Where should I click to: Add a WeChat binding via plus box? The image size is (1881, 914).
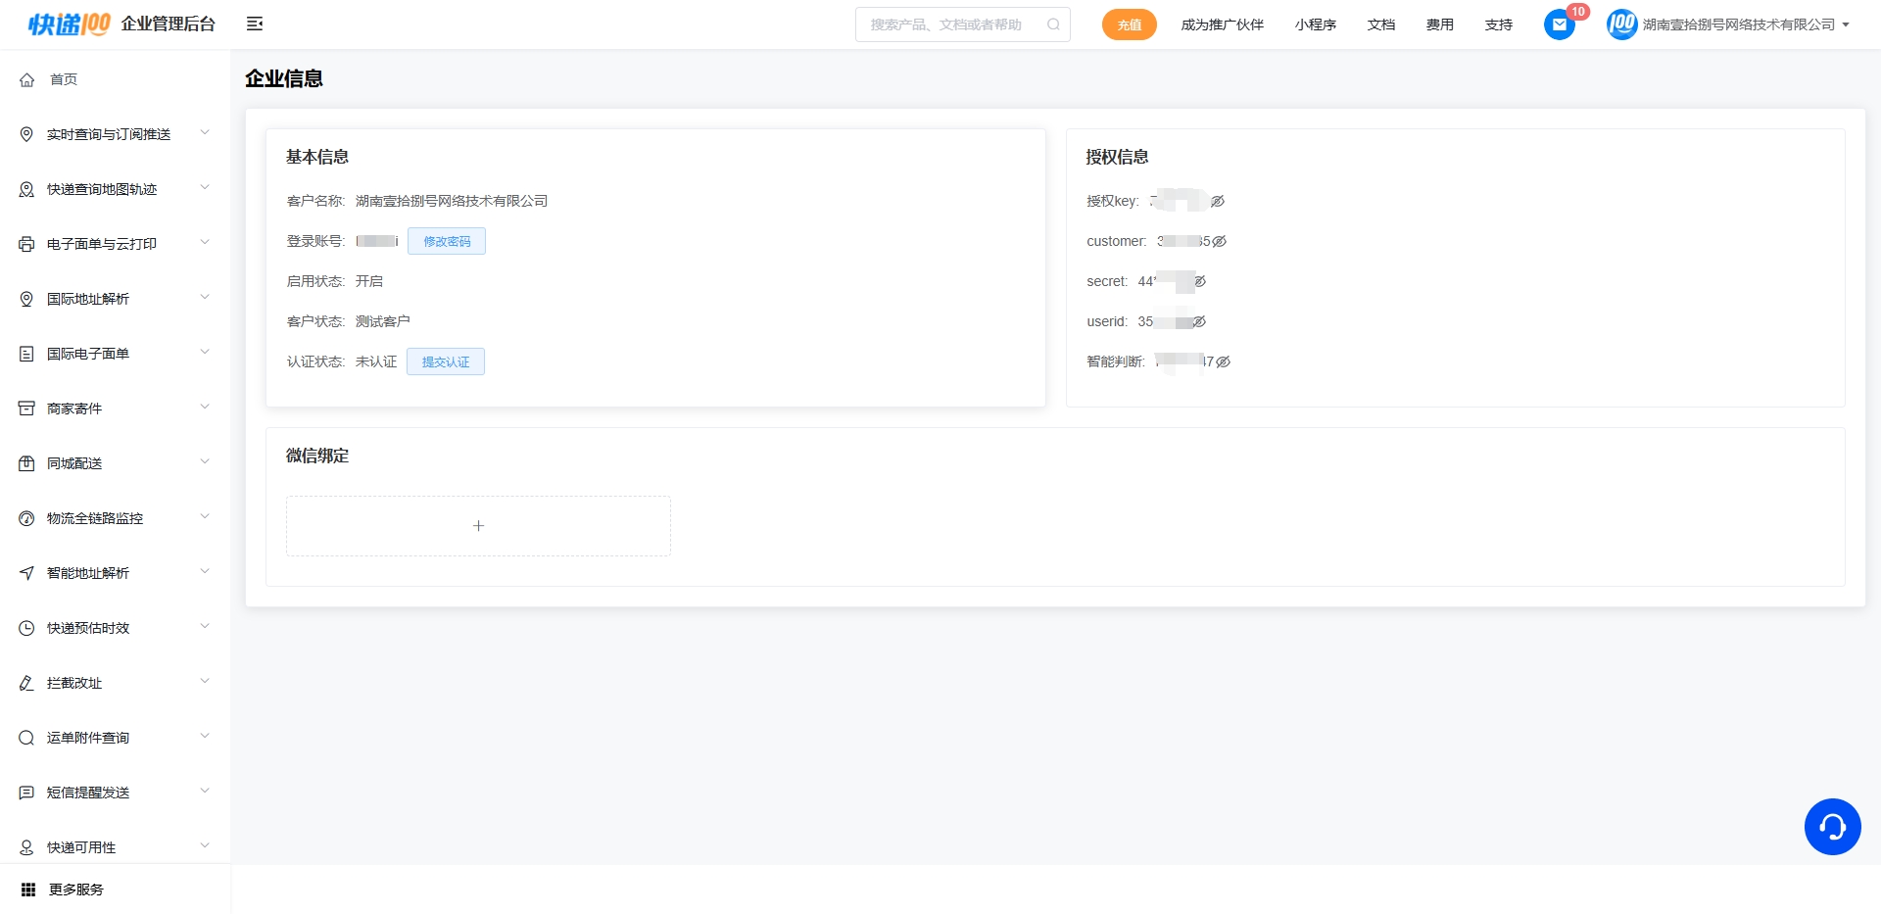(x=478, y=526)
